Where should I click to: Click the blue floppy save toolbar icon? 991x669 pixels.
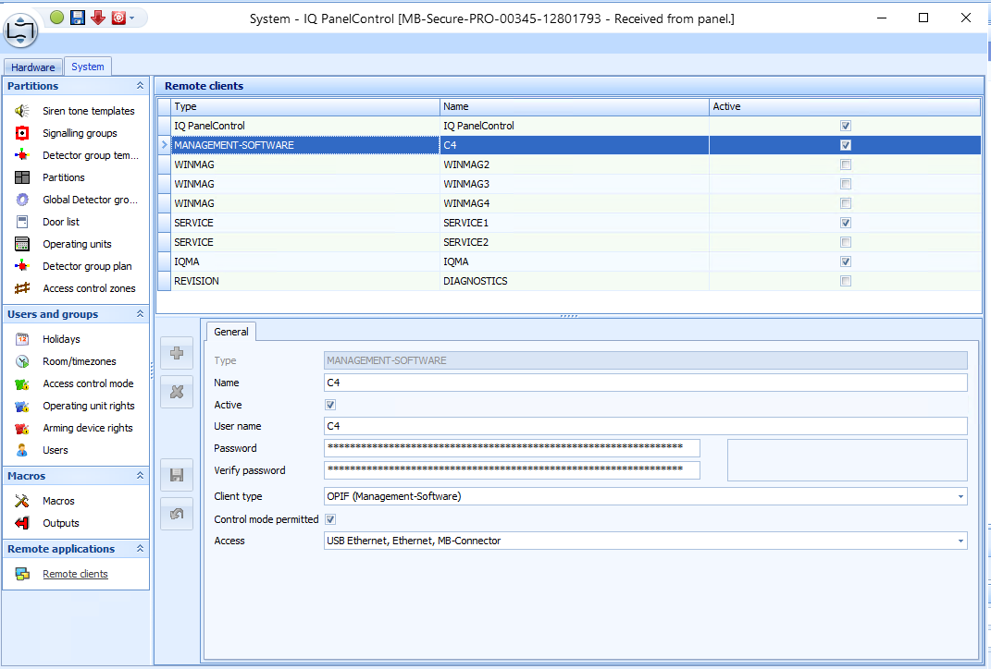pyautogui.click(x=77, y=18)
